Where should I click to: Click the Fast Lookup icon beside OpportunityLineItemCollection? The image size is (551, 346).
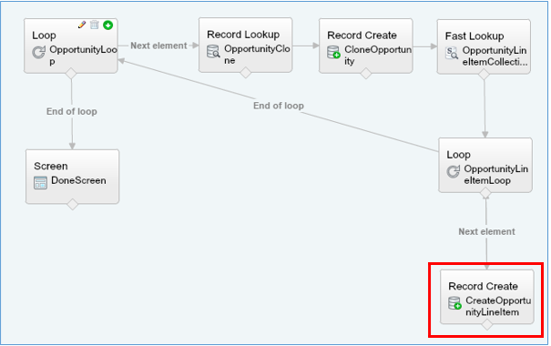(452, 53)
